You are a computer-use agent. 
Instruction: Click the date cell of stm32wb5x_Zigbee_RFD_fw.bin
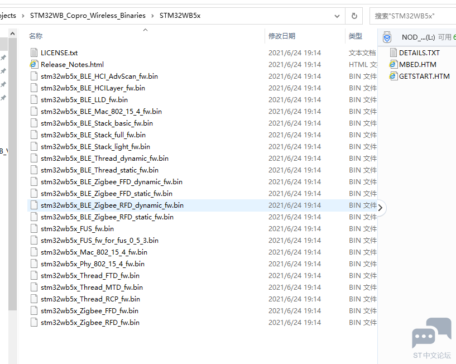click(295, 322)
